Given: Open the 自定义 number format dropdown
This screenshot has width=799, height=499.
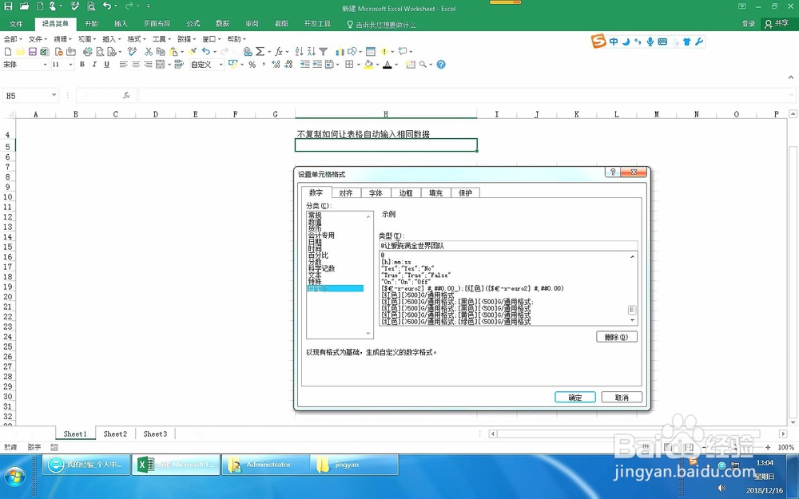Looking at the screenshot, I should (221, 65).
